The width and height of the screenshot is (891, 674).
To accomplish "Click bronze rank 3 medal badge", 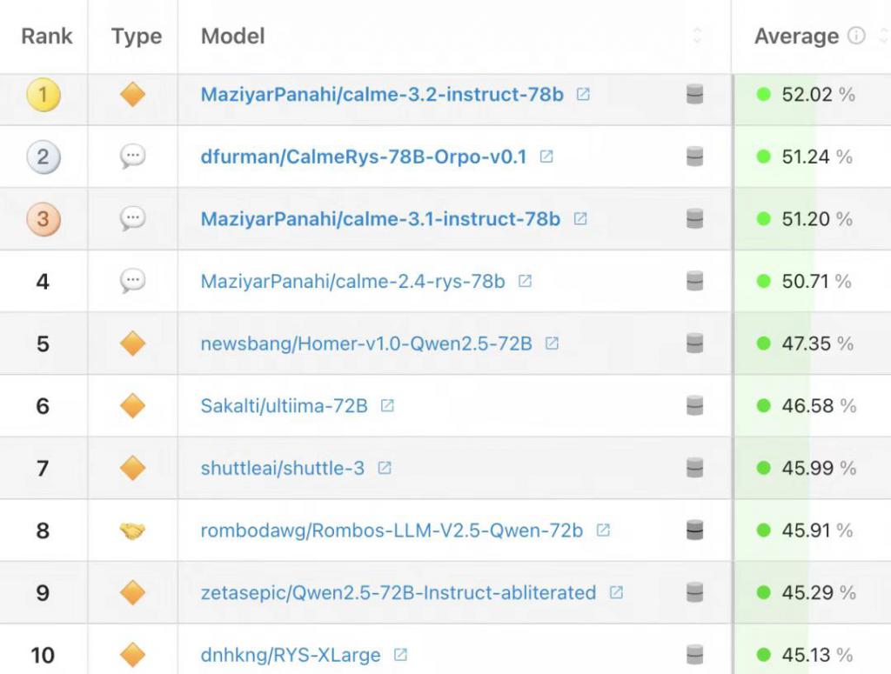I will [44, 218].
